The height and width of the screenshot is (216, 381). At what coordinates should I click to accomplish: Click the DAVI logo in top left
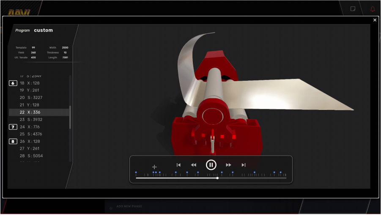(x=19, y=13)
